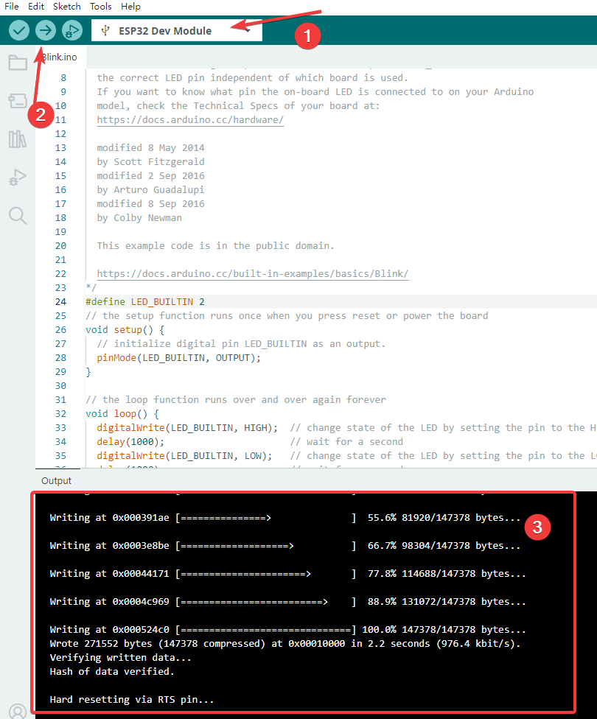Open the docs.arduino.cc/hardware link
The height and width of the screenshot is (719, 597).
click(190, 119)
